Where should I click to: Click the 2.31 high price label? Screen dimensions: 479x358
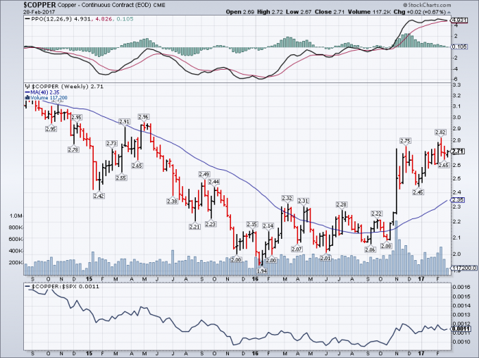pos(304,201)
